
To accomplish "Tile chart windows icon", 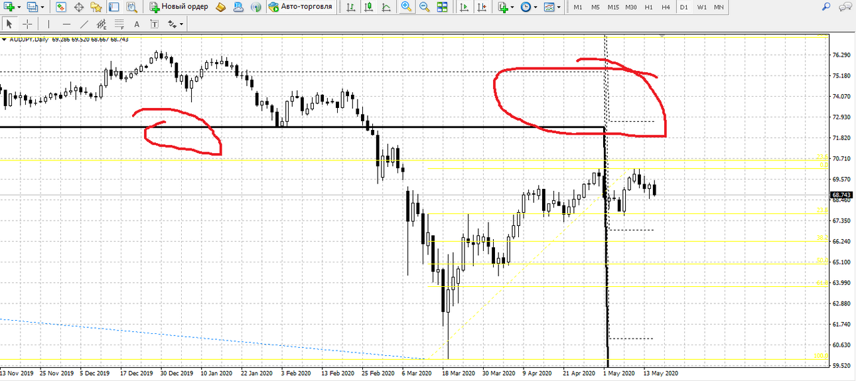I will (442, 7).
